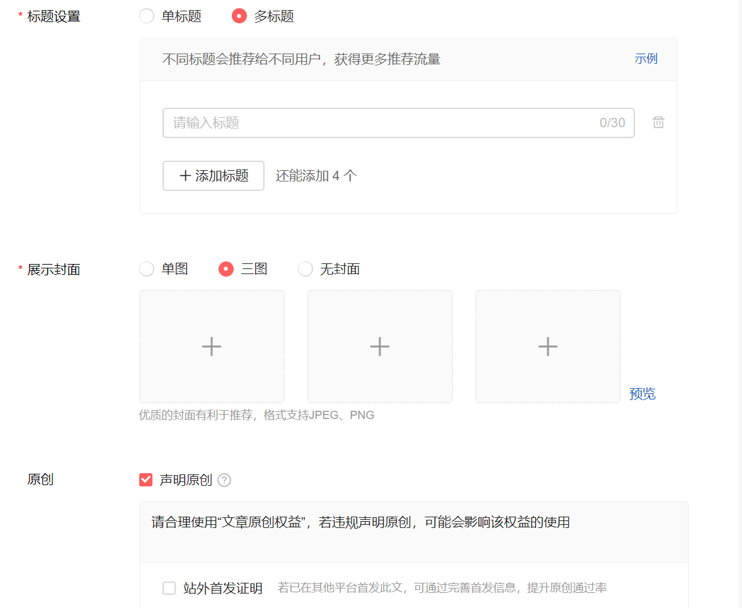Uncheck the 声明原创 checkbox

[146, 479]
